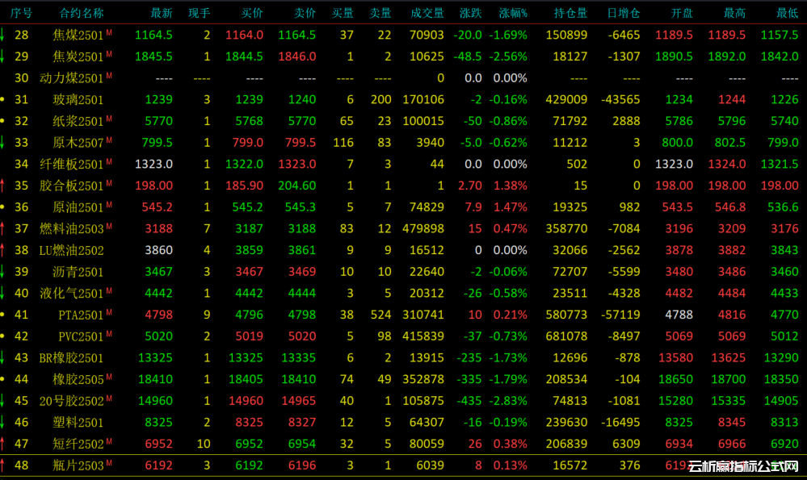Click bid price 185.90 of 胶合板2501
The width and height of the screenshot is (807, 480).
[x=244, y=186]
